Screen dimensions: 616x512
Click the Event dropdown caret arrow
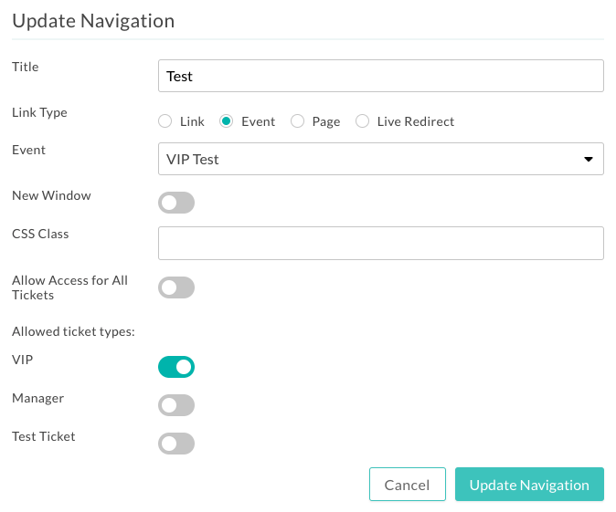[588, 160]
